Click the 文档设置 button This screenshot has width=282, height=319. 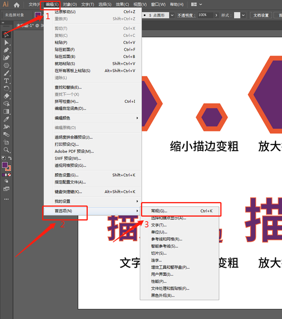click(x=261, y=15)
